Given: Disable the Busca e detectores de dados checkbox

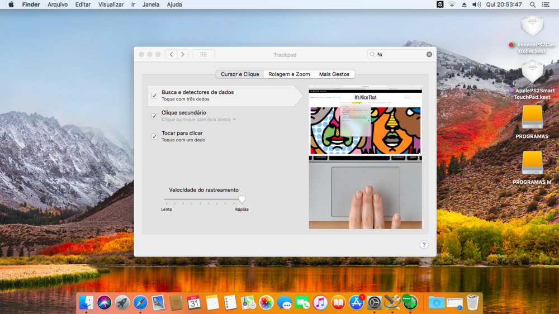Looking at the screenshot, I should 154,96.
